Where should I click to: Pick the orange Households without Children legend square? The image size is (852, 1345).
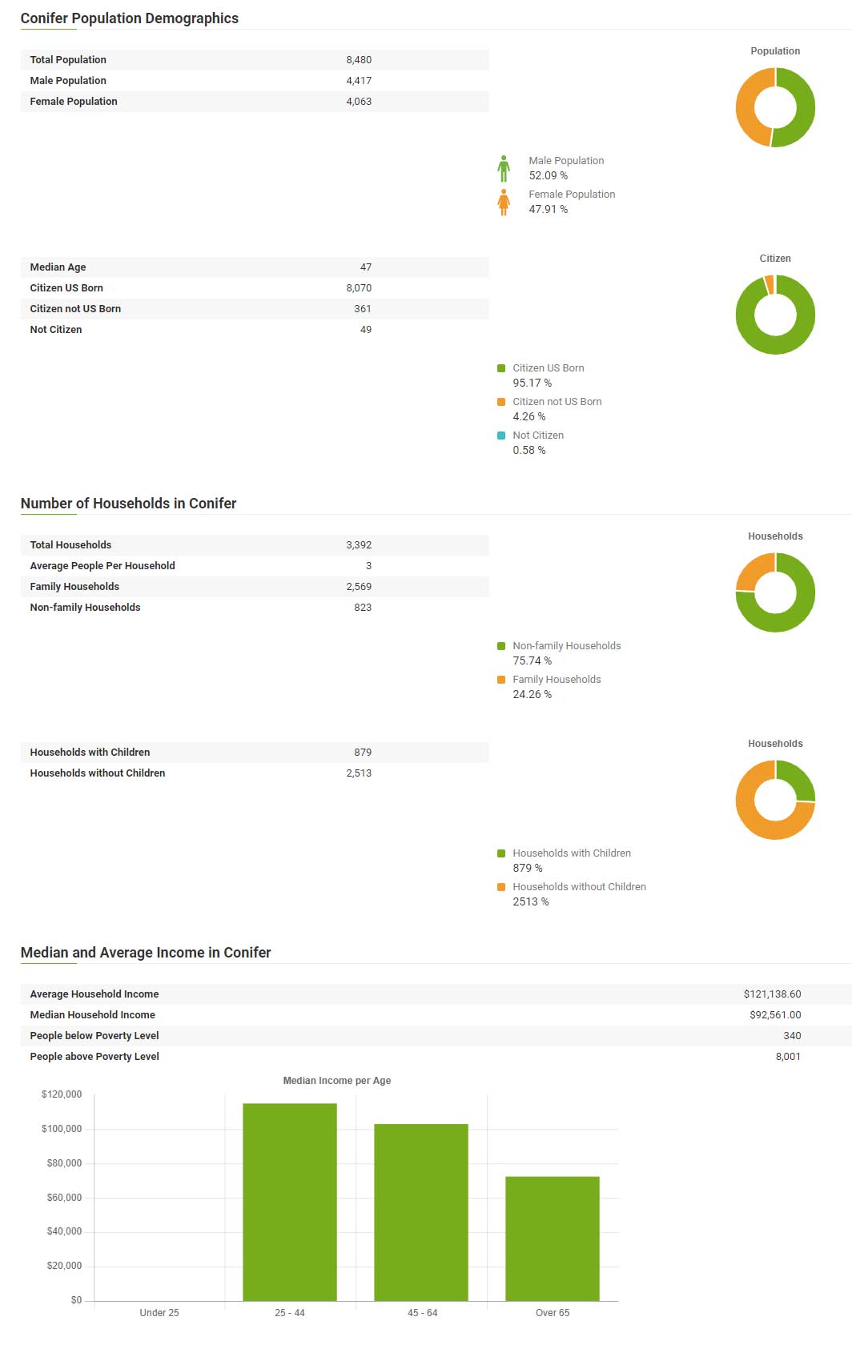[x=501, y=887]
